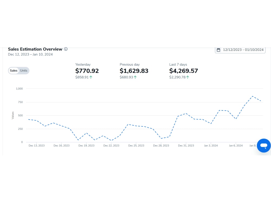Click the Dec 31, 2023 axis label
Image resolution: width=271 pixels, height=203 pixels.
pos(186,146)
